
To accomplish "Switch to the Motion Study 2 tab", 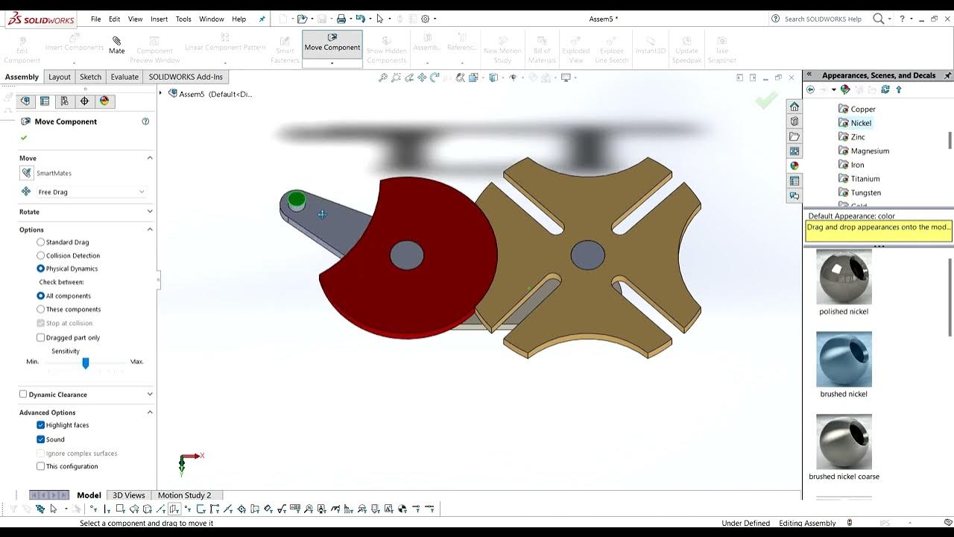I will tap(184, 495).
